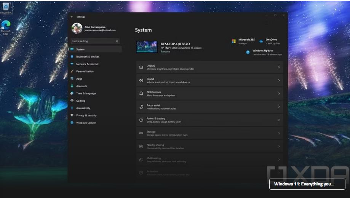Click the Windows Update icon in sidebar
This screenshot has height=198, width=350.
pyautogui.click(x=72, y=123)
